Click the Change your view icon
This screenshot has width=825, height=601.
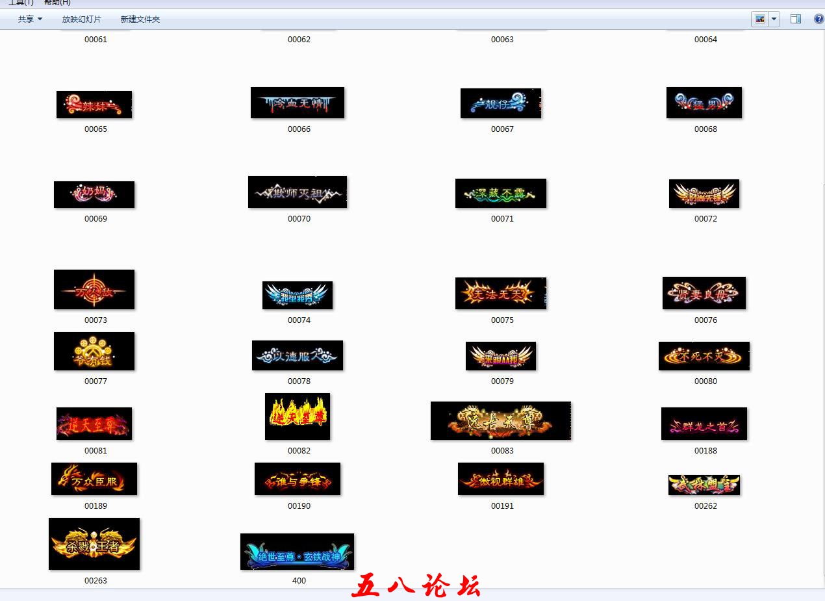point(759,19)
